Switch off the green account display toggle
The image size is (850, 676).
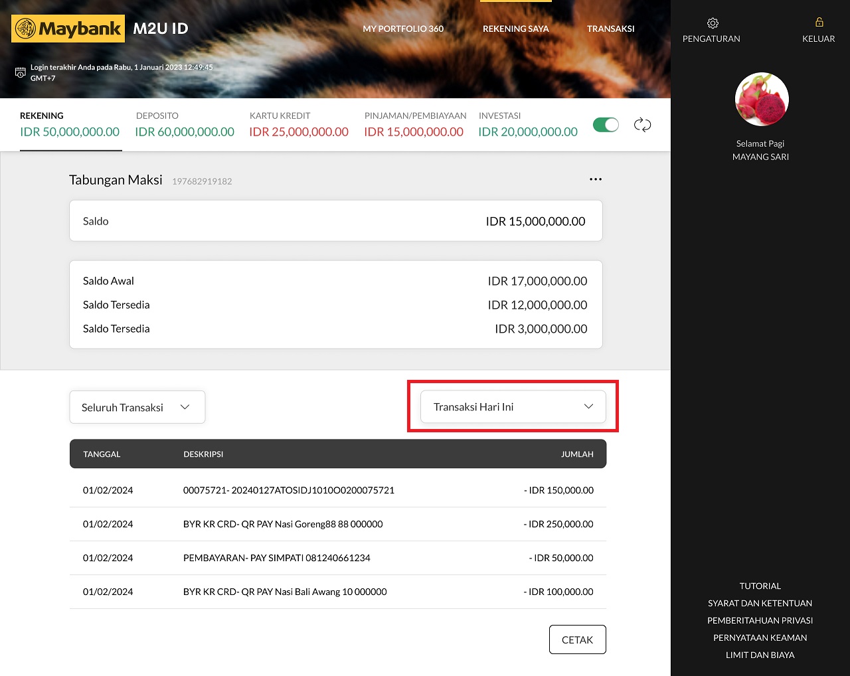coord(605,124)
